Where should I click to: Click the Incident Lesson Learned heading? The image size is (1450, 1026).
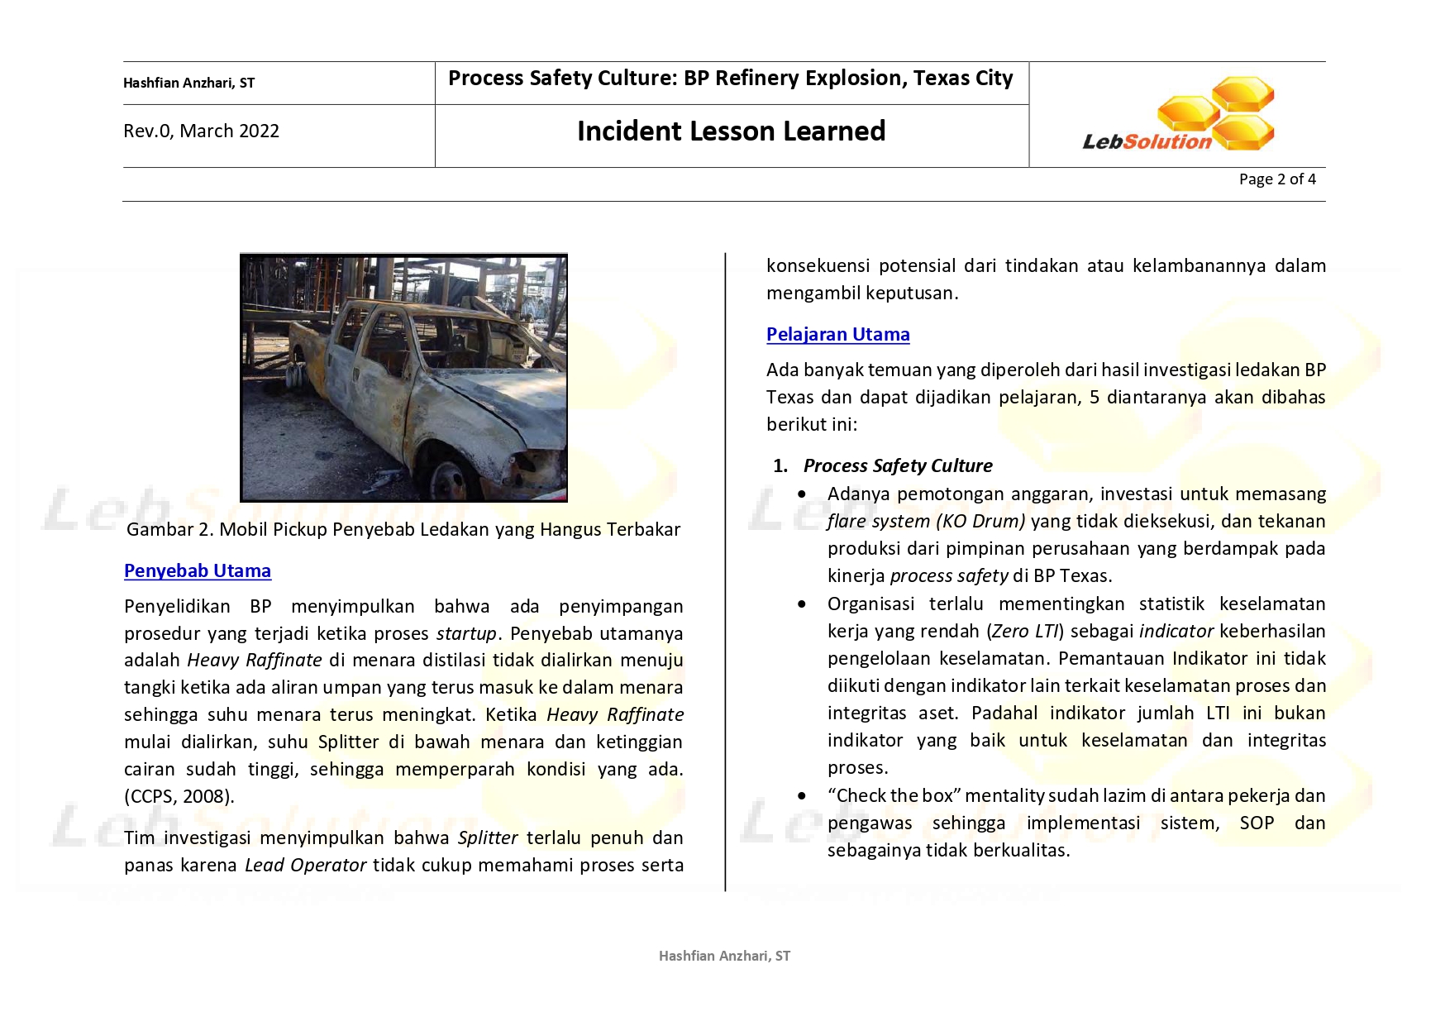click(731, 131)
